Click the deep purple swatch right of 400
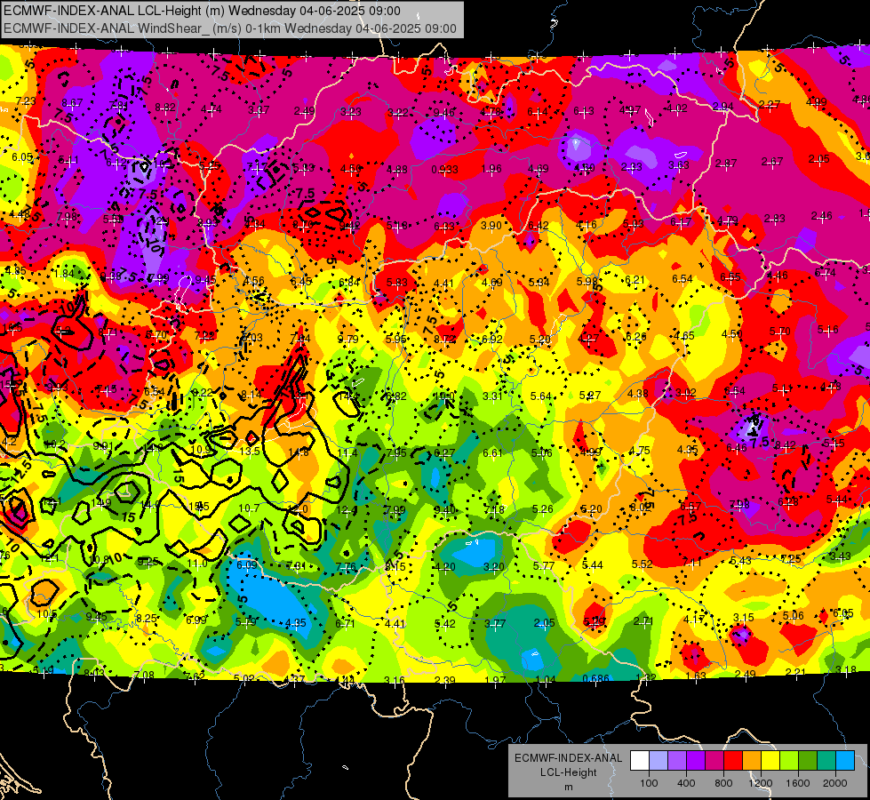This screenshot has height=800, width=870. click(x=696, y=761)
